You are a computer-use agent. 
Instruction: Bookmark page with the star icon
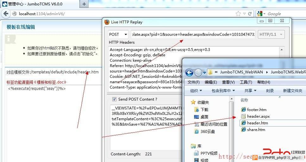[x=238, y=14]
